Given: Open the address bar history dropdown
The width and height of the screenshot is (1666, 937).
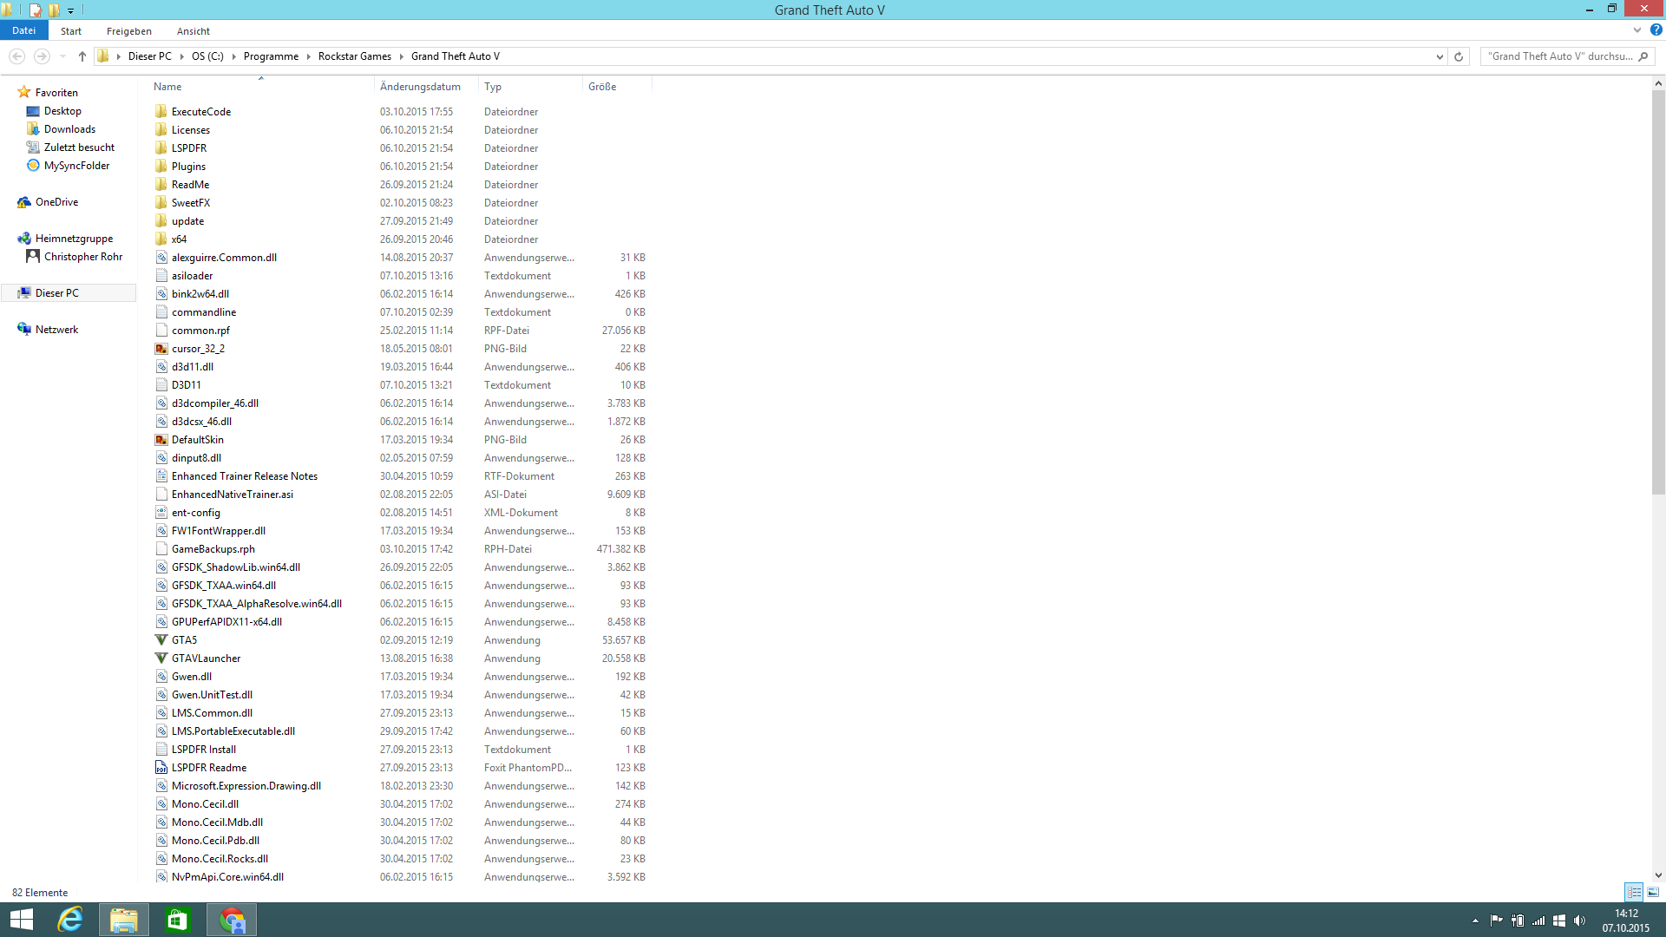Looking at the screenshot, I should point(1440,56).
